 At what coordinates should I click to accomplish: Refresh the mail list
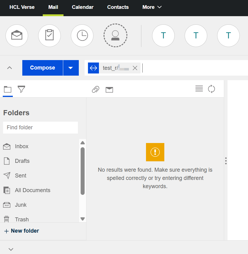211,89
